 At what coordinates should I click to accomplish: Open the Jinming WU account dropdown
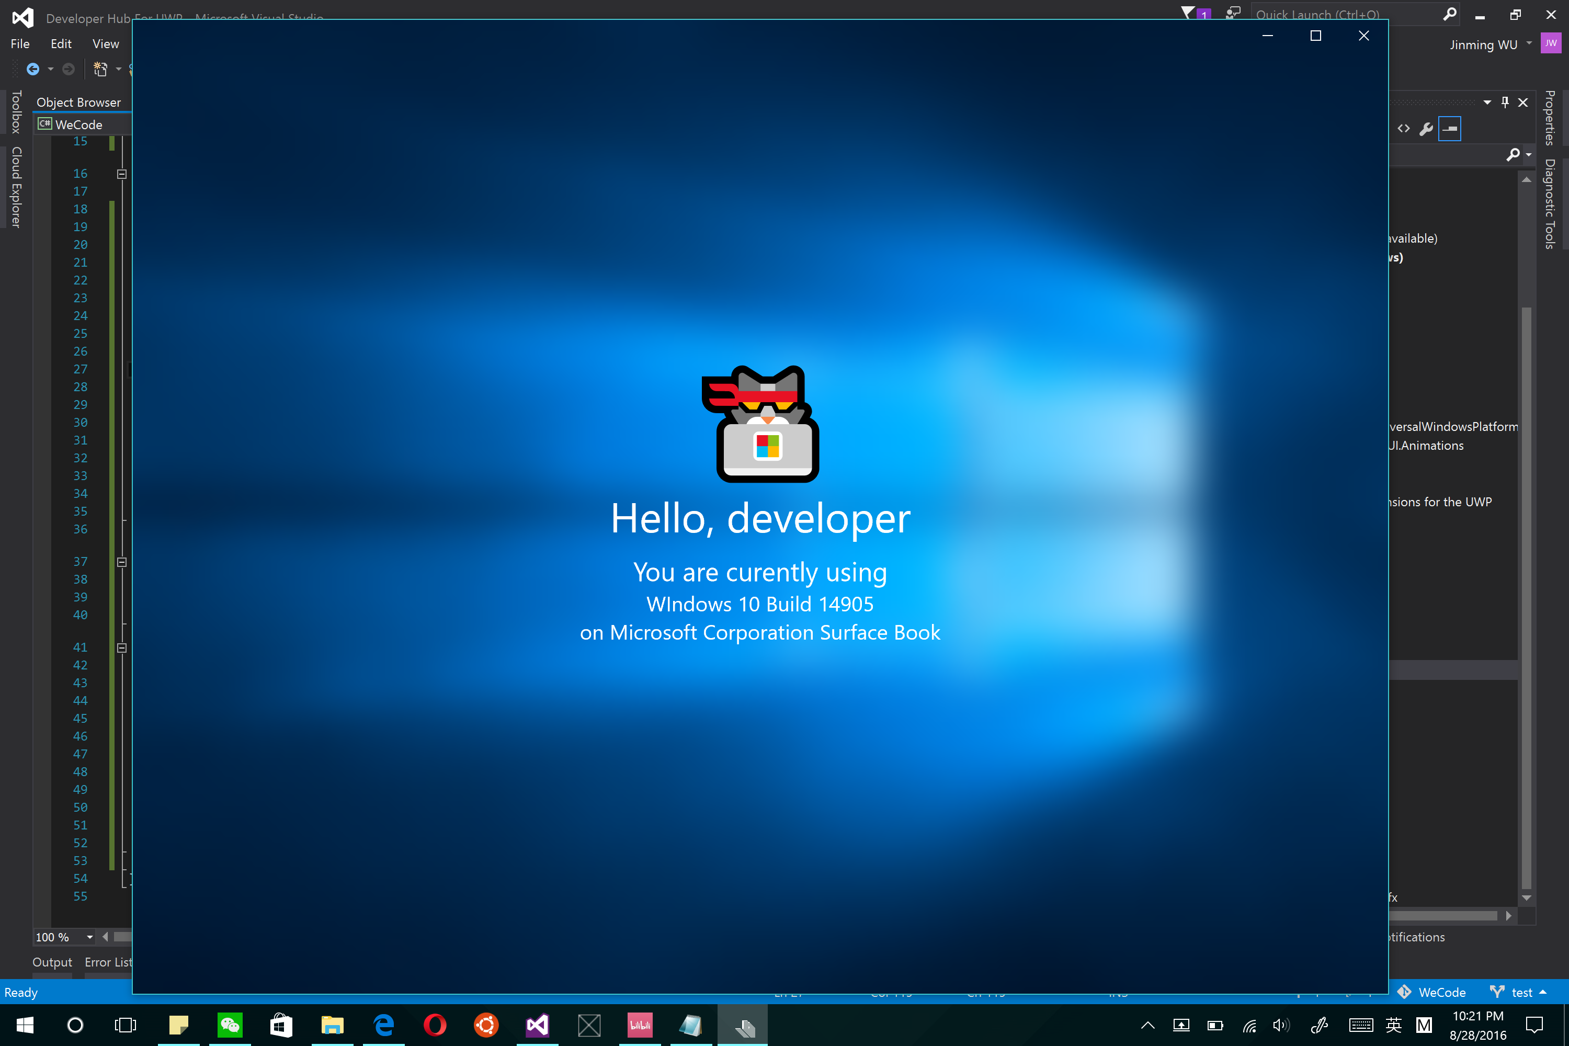tap(1530, 43)
